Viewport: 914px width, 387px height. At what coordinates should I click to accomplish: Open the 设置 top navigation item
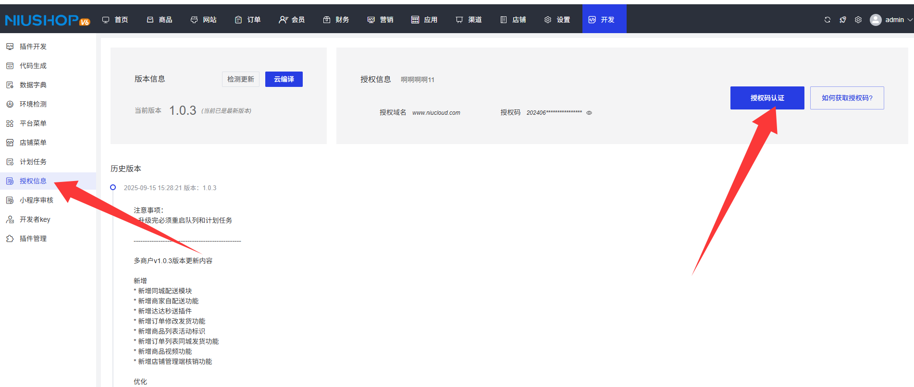[x=557, y=20]
